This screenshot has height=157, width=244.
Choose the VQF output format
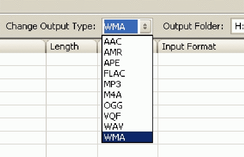pos(127,115)
